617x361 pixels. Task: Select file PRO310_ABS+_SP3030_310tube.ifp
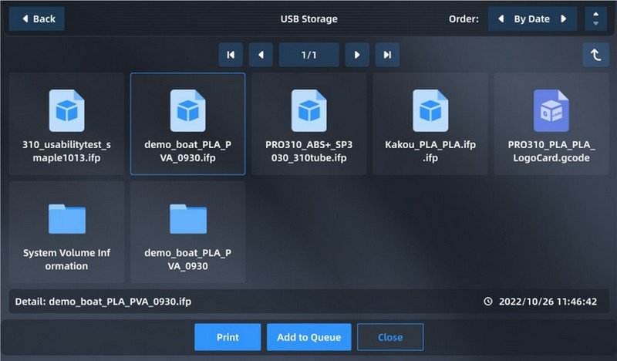pos(309,123)
